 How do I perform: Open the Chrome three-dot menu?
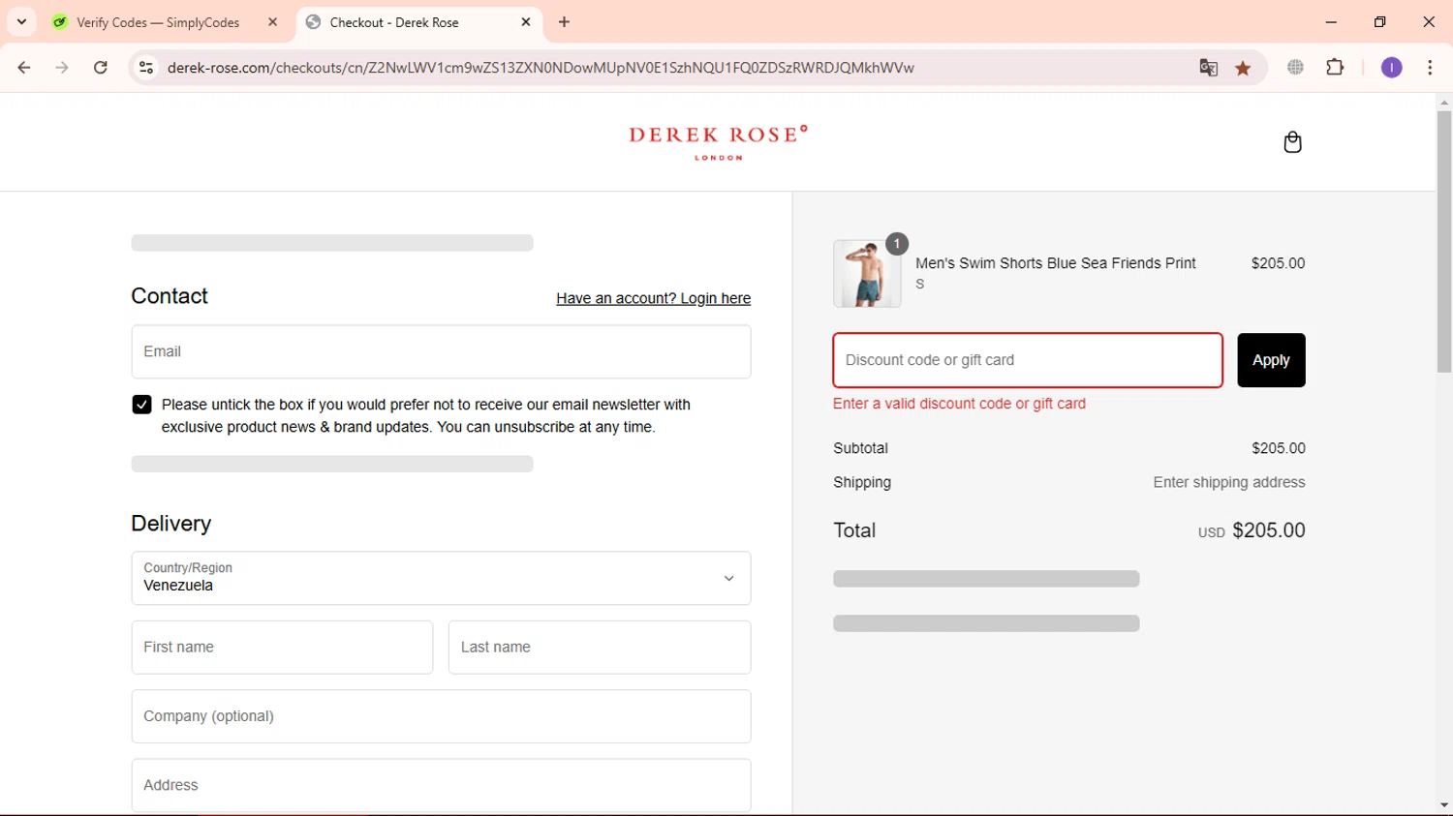1430,68
